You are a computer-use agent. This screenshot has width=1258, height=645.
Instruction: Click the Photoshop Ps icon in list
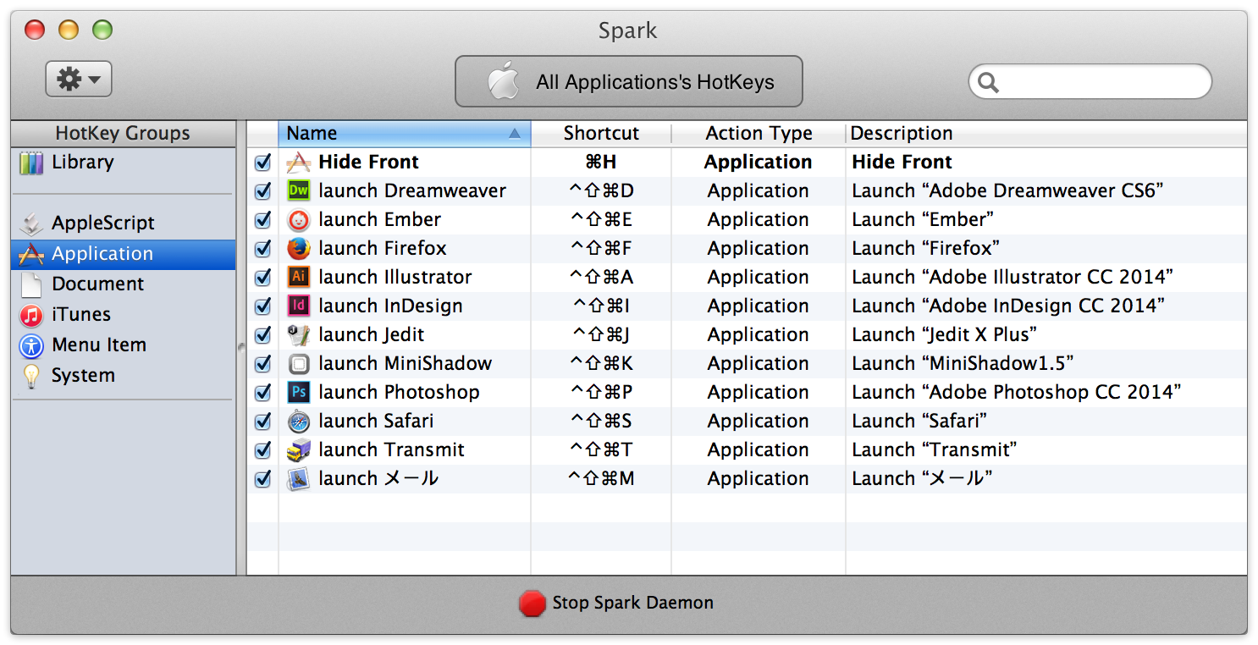[x=298, y=392]
